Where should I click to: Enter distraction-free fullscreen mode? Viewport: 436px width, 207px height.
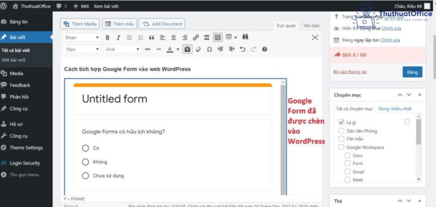(315, 38)
